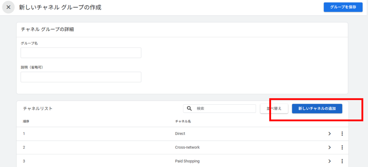The image size is (368, 167).
Task: Select the Cross-network channel name
Action: (187, 147)
